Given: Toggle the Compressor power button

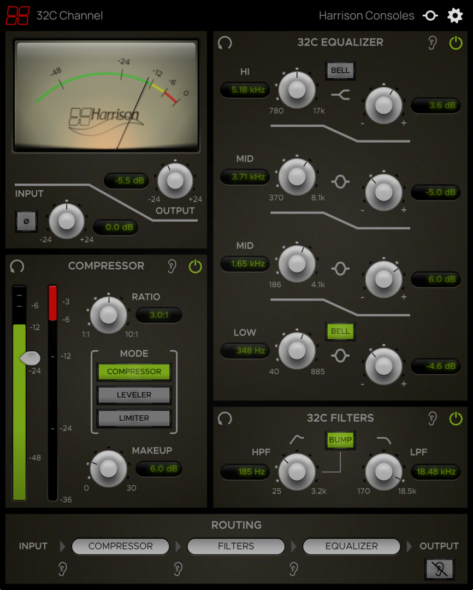Looking at the screenshot, I should (195, 267).
